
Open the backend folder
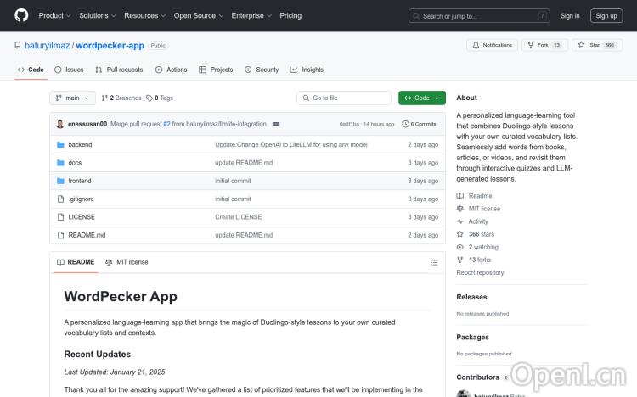80,145
